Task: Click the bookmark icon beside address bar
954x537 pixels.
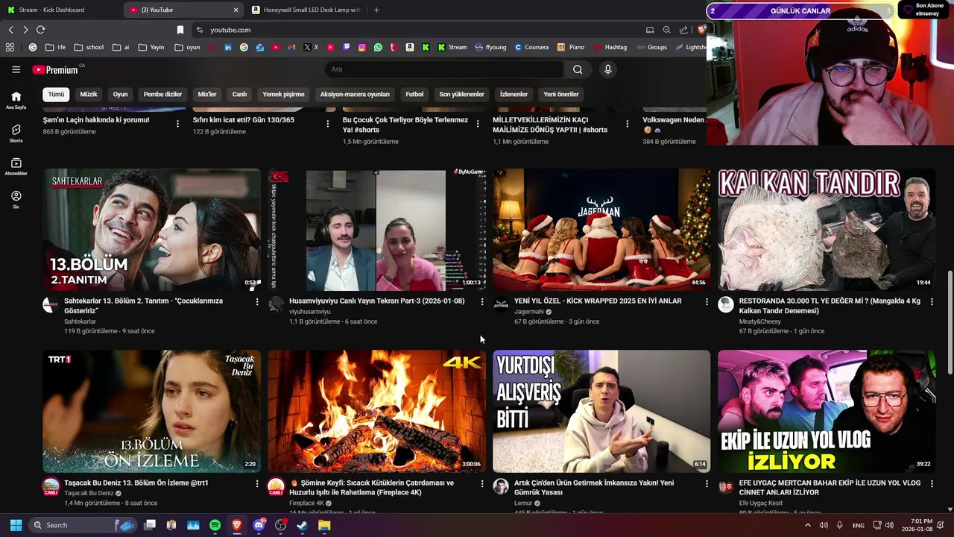Action: point(180,30)
